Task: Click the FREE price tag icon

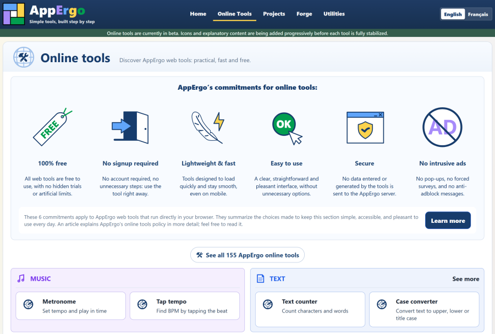Action: [52, 127]
